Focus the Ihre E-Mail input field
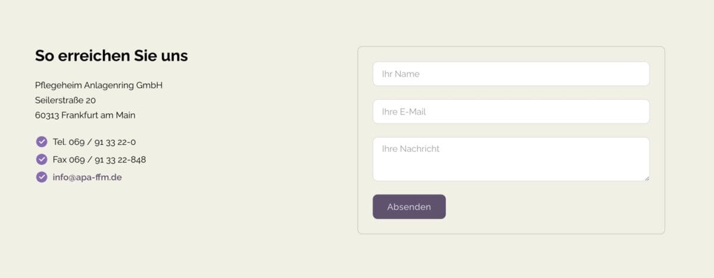 point(511,112)
